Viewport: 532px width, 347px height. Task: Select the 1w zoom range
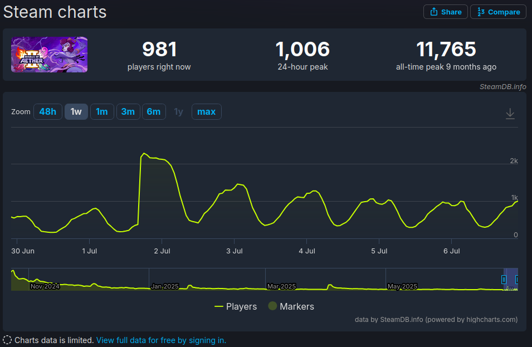(76, 111)
